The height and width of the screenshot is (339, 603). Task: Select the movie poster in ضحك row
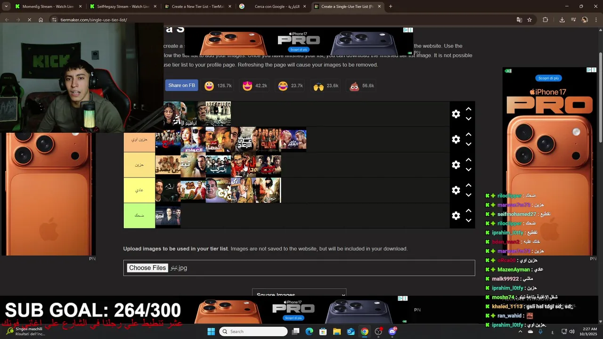[x=168, y=216]
